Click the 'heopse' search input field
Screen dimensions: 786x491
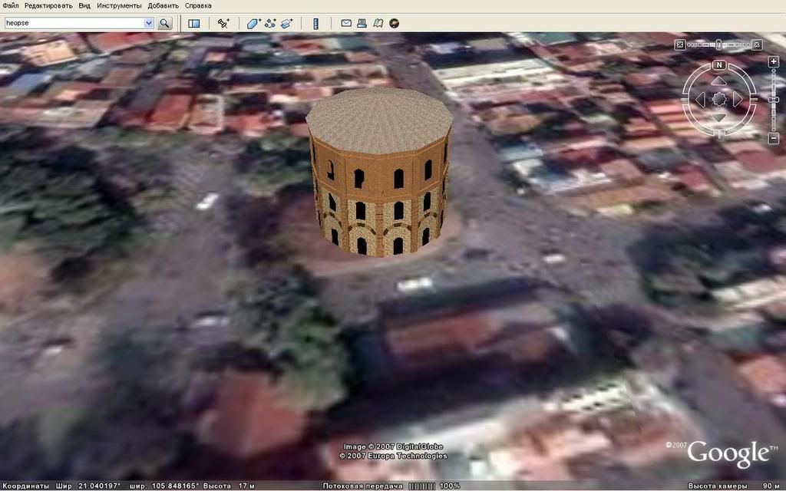[x=73, y=23]
